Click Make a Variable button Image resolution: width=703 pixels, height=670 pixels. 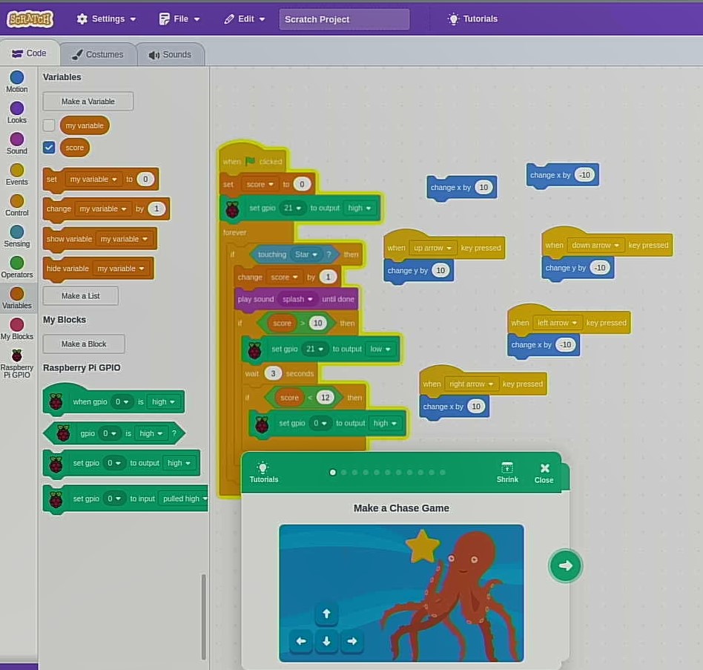pyautogui.click(x=88, y=102)
